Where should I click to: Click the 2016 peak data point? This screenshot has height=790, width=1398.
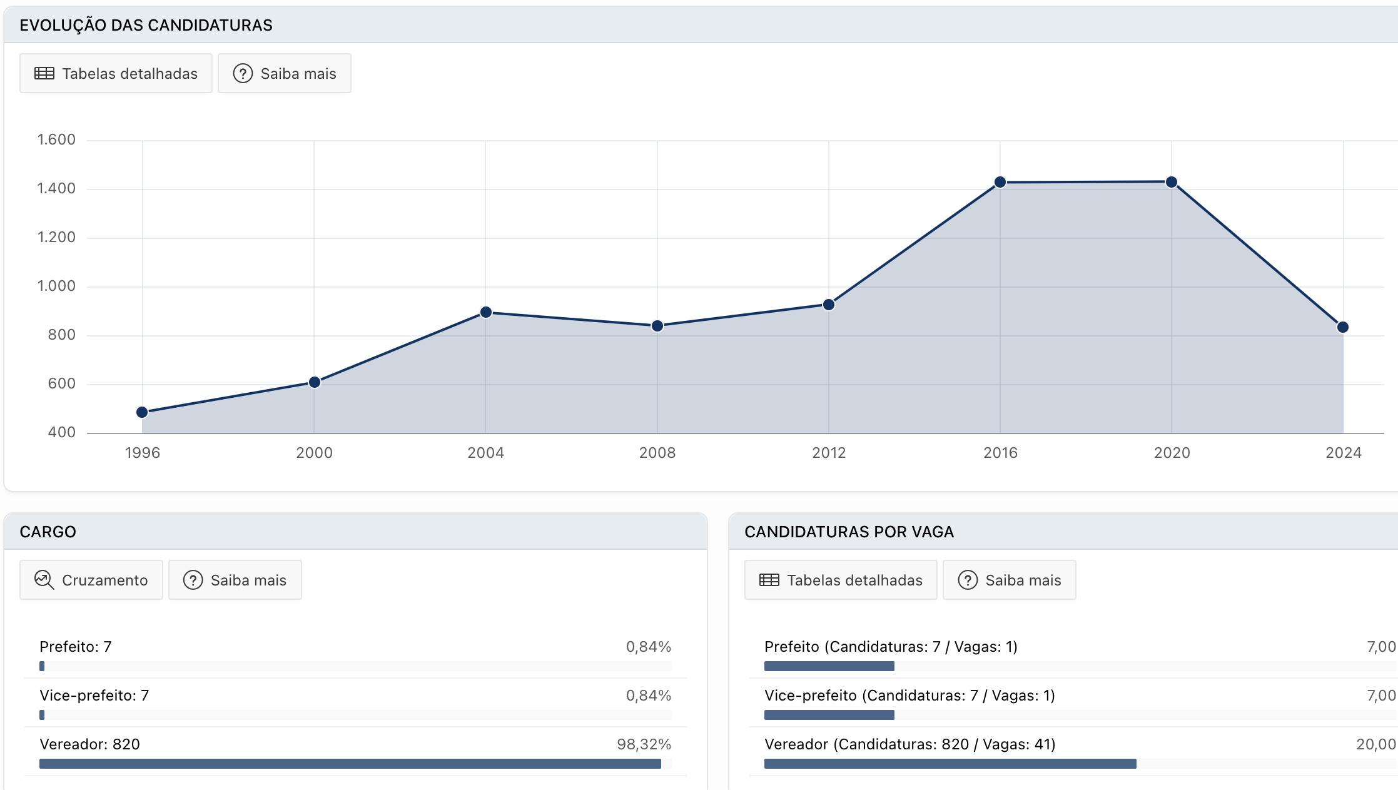click(x=1000, y=182)
